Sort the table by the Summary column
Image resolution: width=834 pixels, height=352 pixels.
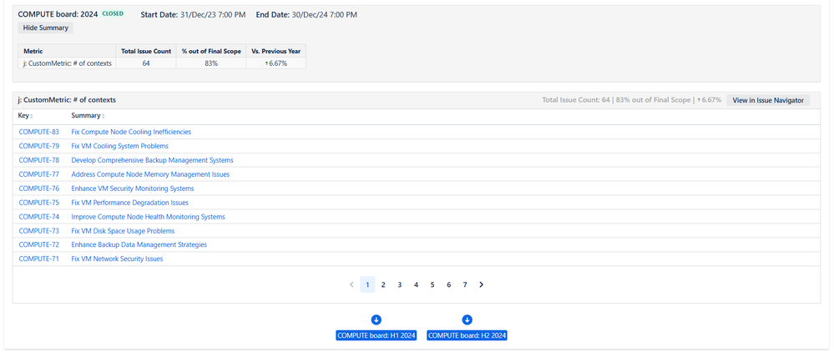point(87,115)
